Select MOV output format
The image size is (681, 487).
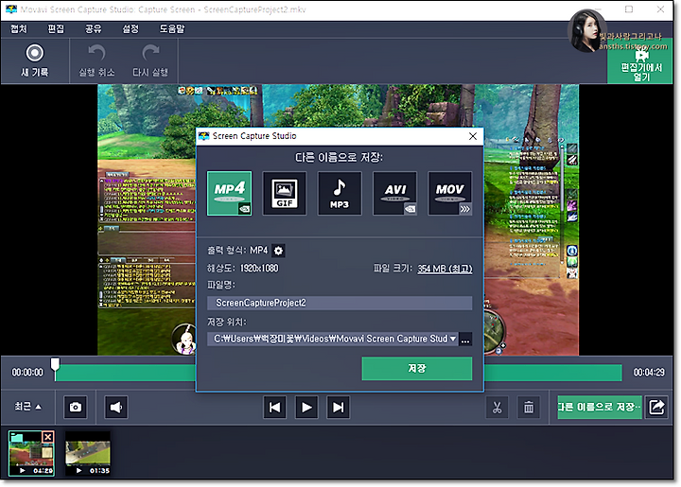click(x=450, y=193)
